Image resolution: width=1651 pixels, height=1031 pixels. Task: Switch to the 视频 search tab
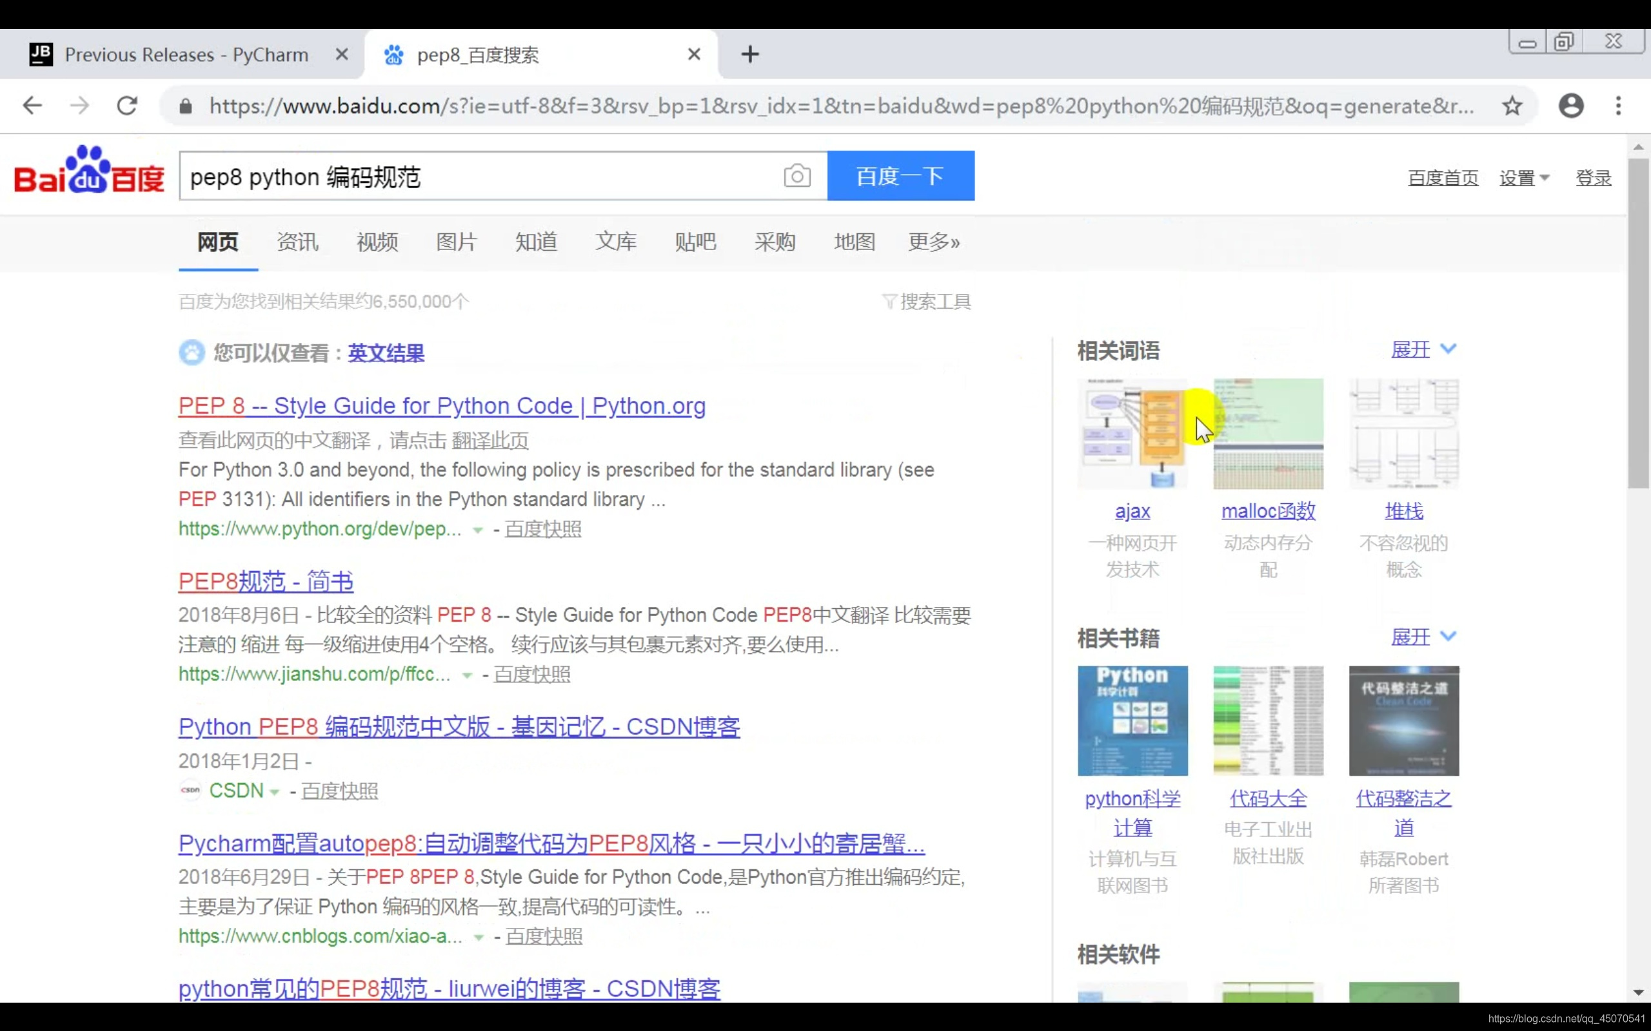click(x=377, y=242)
